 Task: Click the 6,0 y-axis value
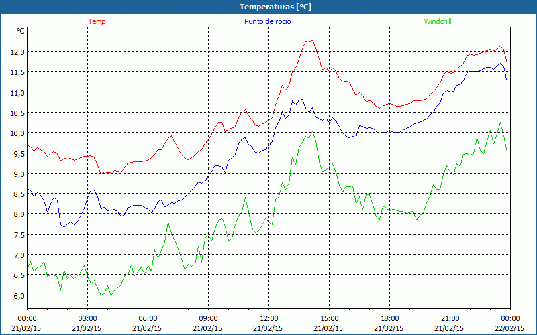(x=19, y=295)
